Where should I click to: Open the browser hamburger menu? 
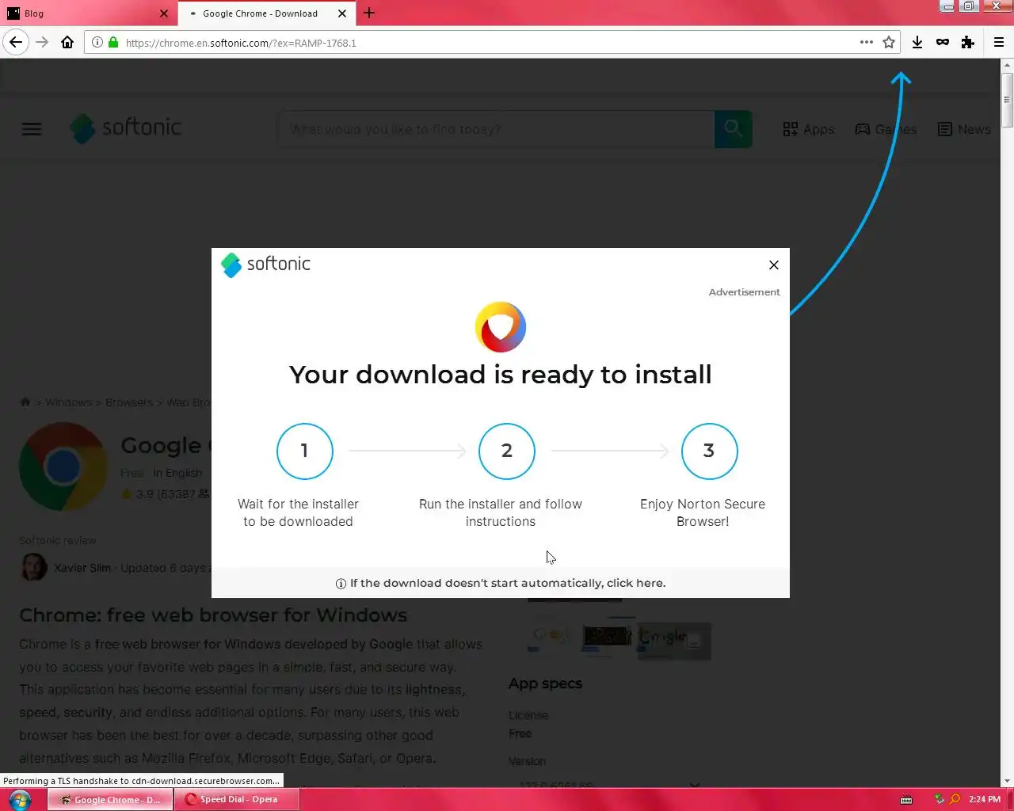click(x=998, y=42)
